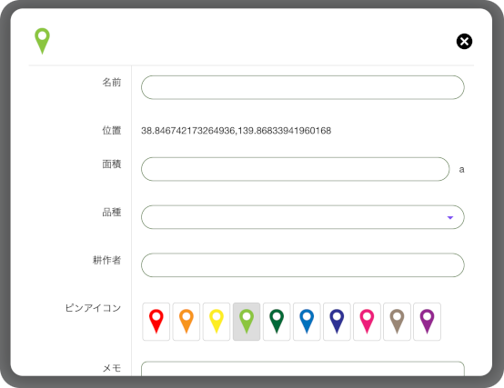Viewport: 504px width, 388px height.
Task: Click the 面積 unit label a
Action: pyautogui.click(x=461, y=169)
